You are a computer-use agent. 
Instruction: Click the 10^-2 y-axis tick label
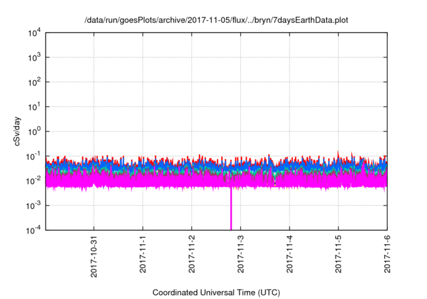[34, 181]
